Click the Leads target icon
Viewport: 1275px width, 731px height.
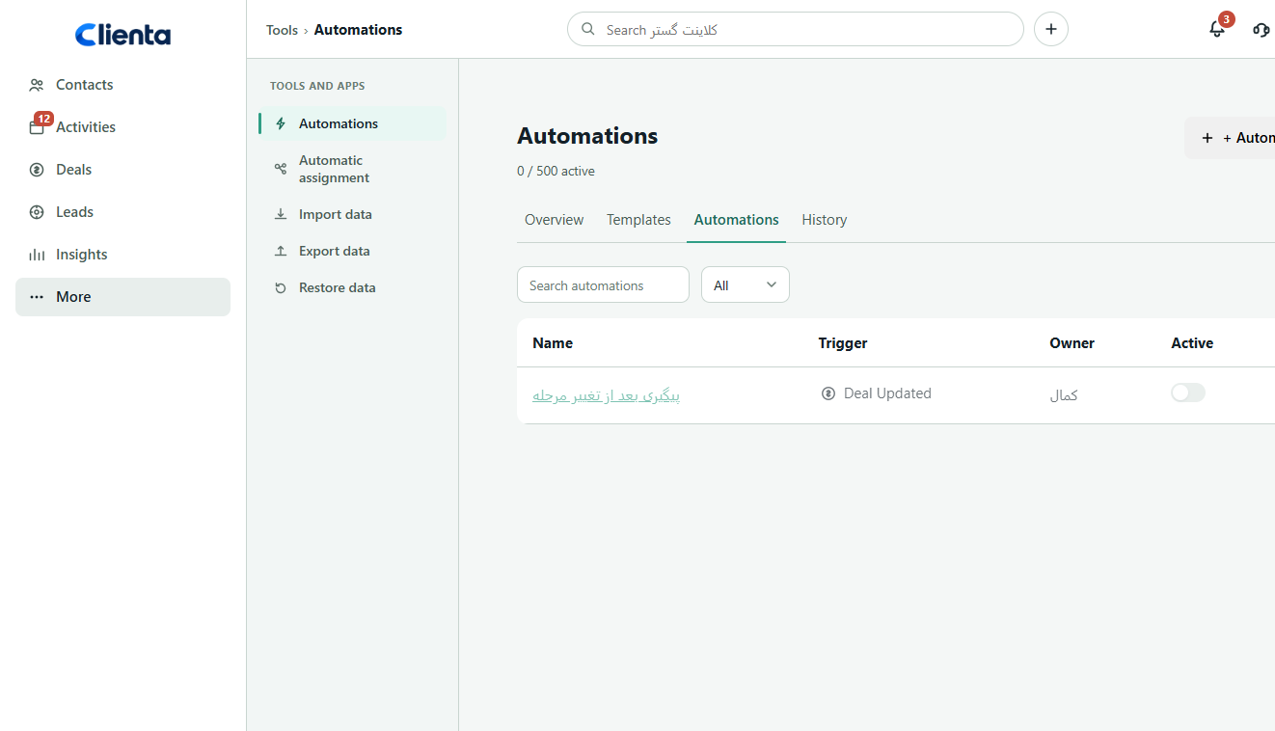tap(37, 212)
